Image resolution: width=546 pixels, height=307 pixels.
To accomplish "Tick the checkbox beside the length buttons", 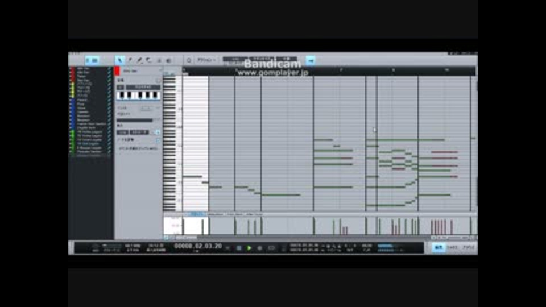I will pyautogui.click(x=158, y=132).
